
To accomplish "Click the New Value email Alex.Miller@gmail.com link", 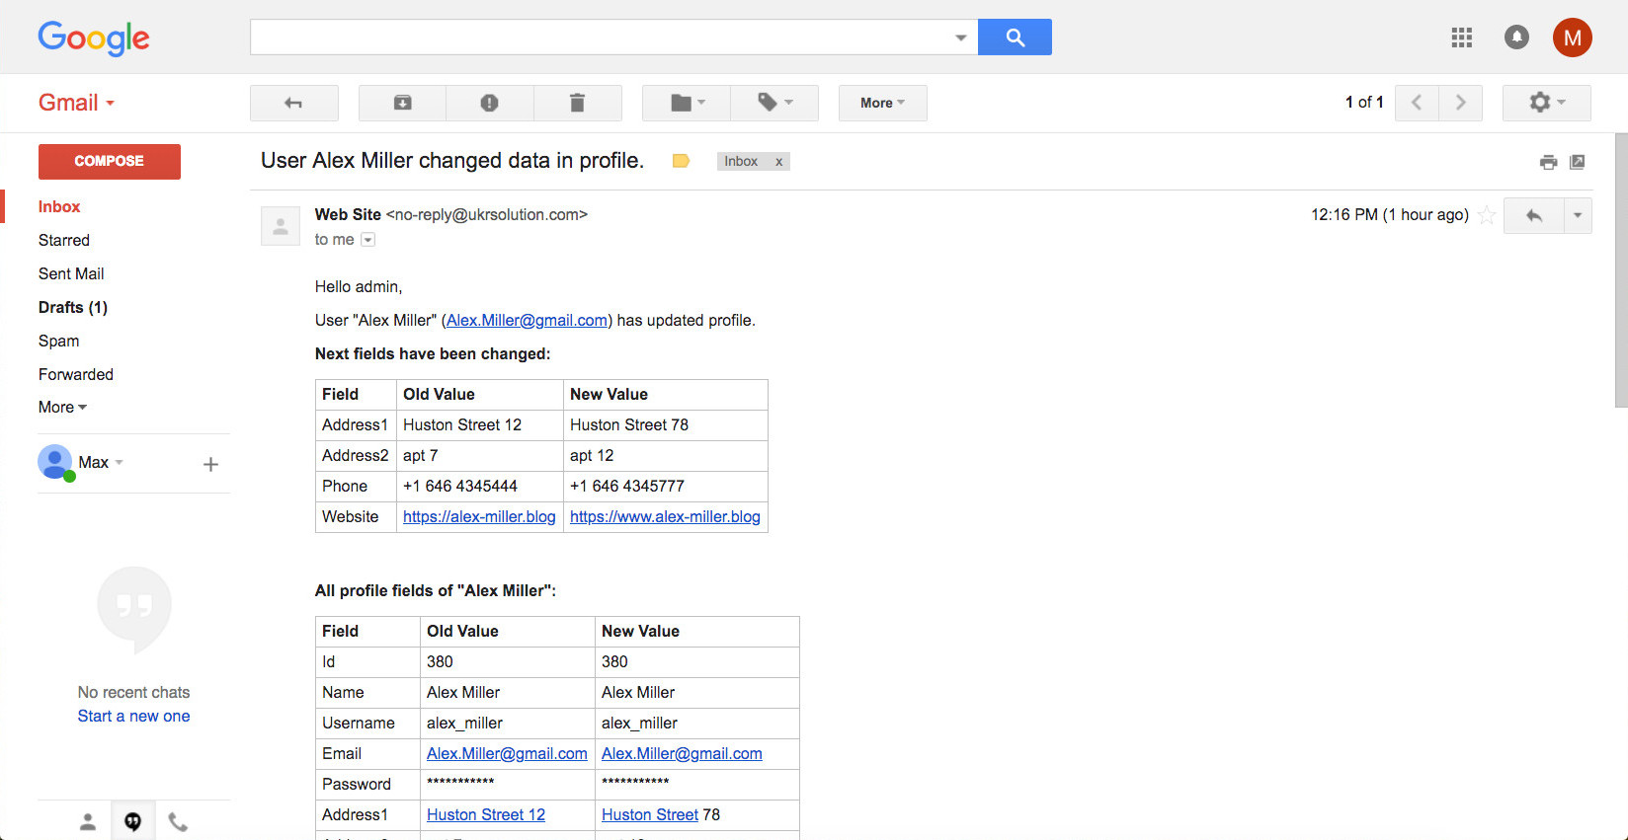I will [x=682, y=753].
